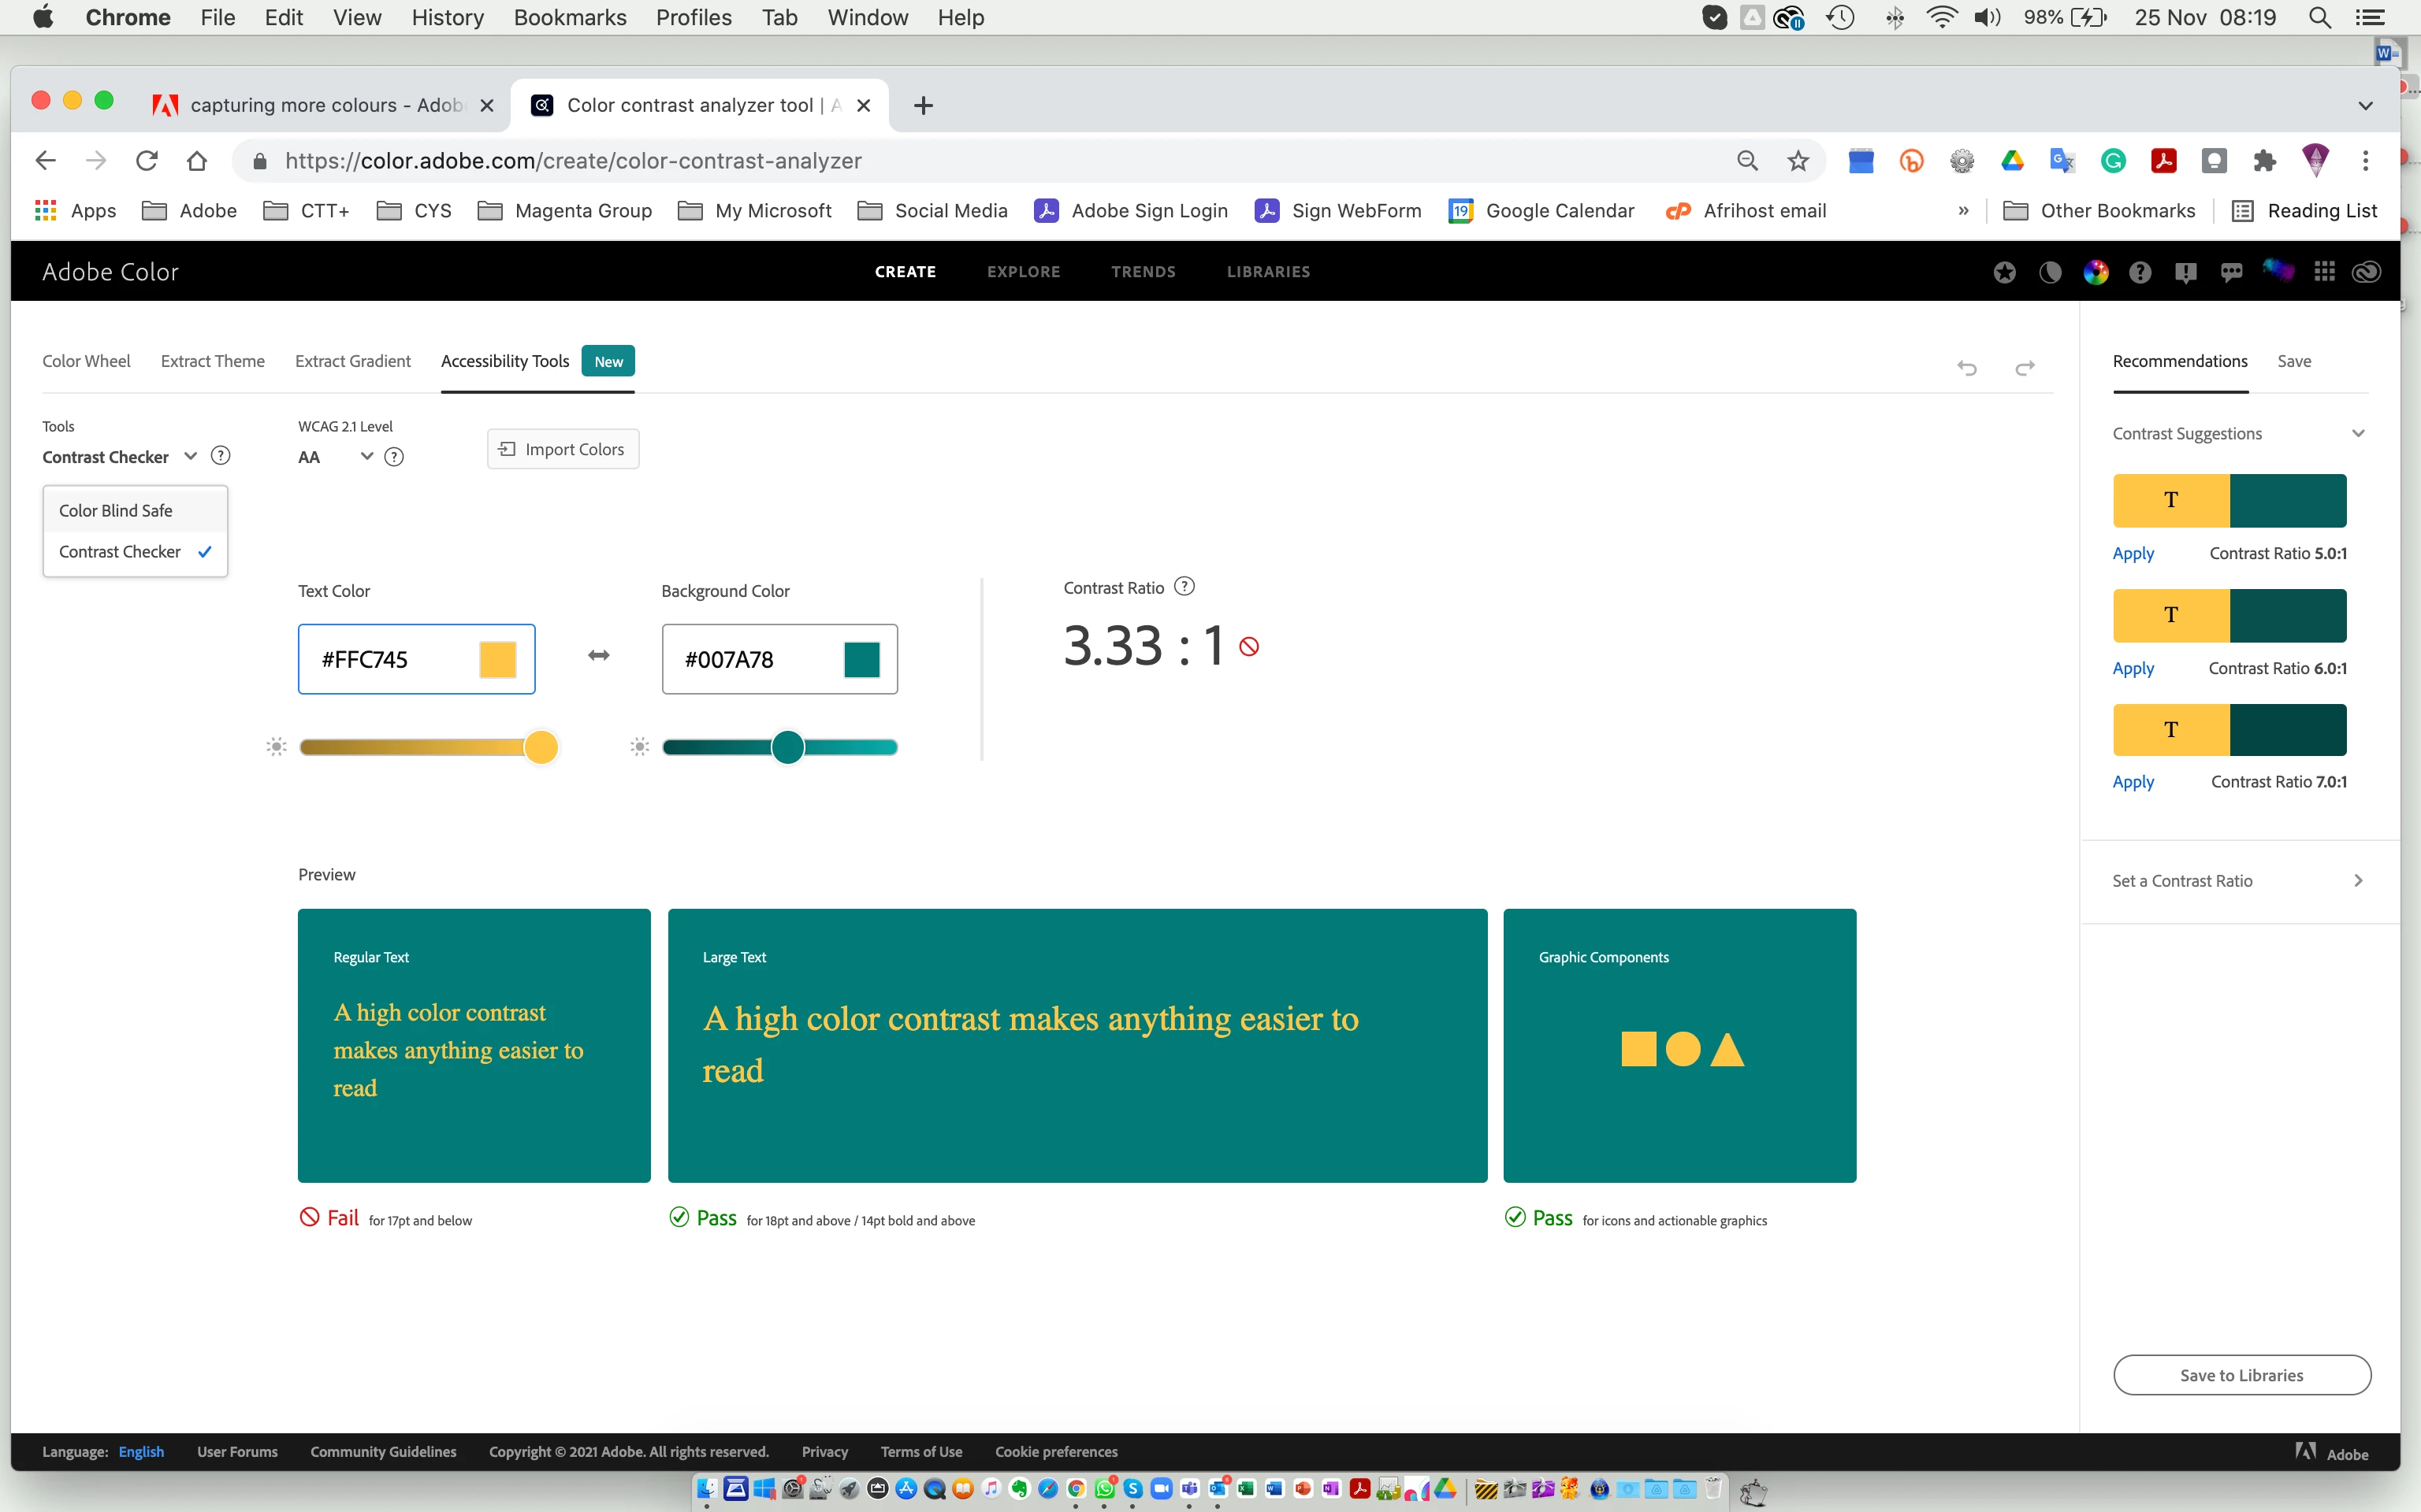Screen dimensions: 2421x1512
Task: Click the Import Colors button
Action: pyautogui.click(x=562, y=449)
